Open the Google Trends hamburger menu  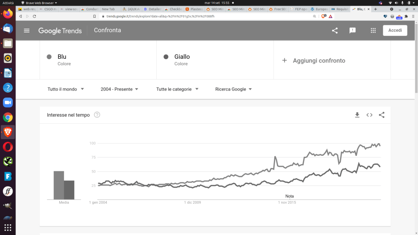27,31
